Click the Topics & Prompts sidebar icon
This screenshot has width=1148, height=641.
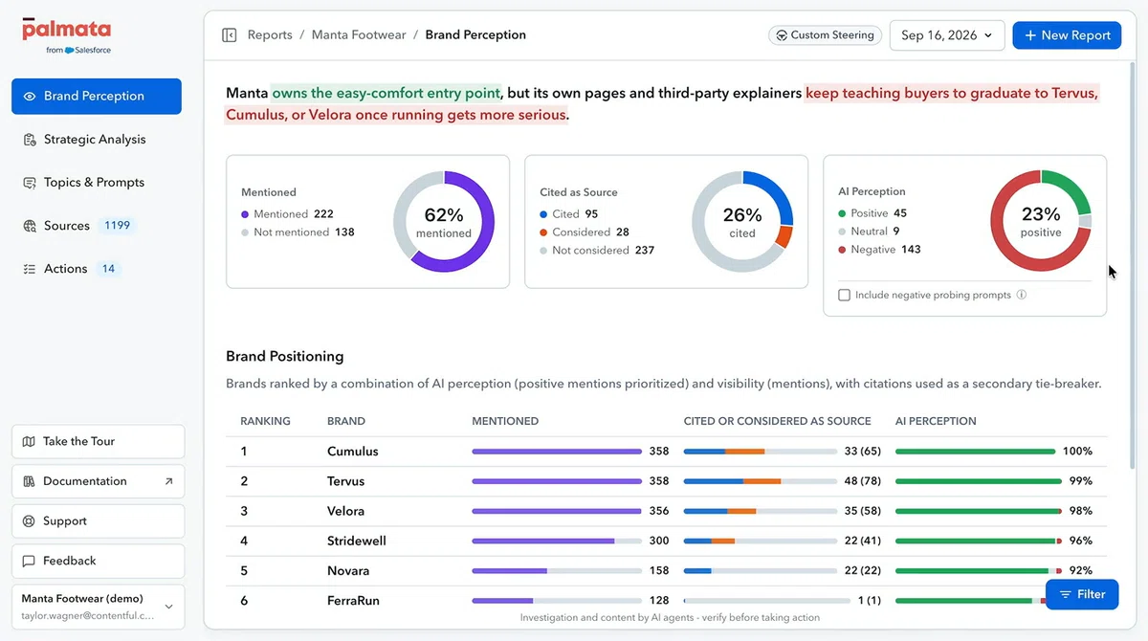point(30,183)
